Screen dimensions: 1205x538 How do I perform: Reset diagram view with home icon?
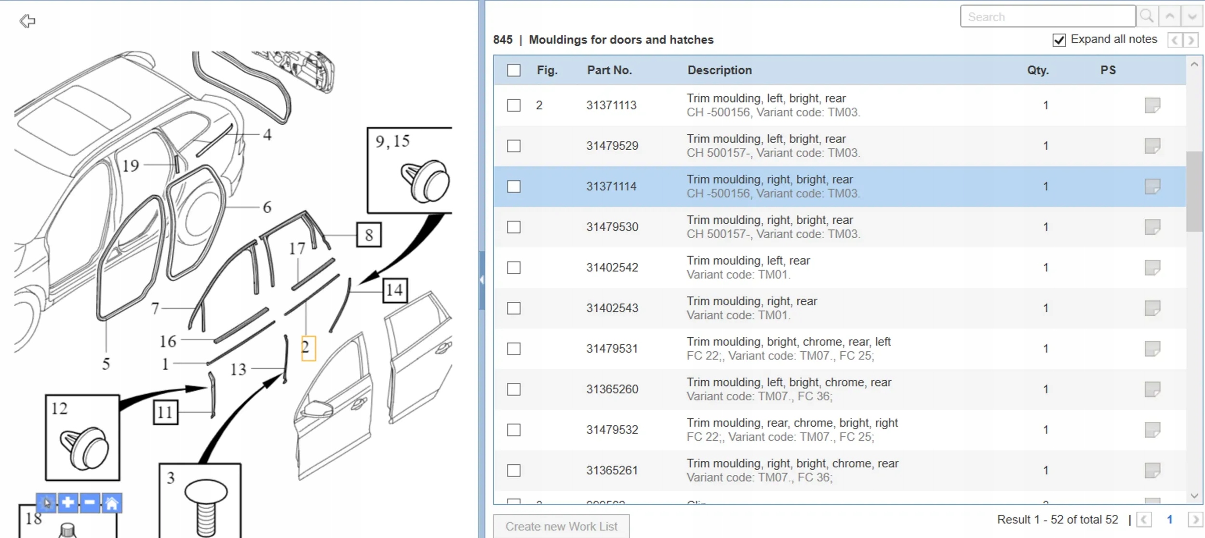[112, 503]
